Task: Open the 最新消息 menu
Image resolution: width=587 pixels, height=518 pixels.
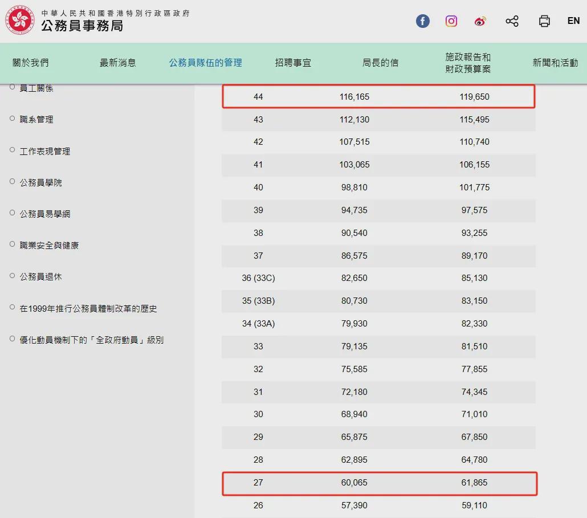Action: click(x=118, y=63)
